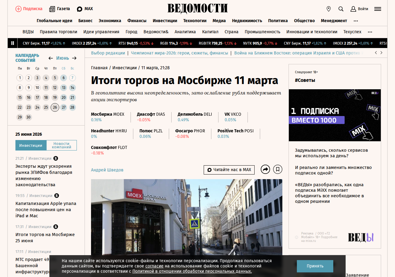Expand more subsections via three dots
Screen dimensions: 395x277
coord(370,32)
